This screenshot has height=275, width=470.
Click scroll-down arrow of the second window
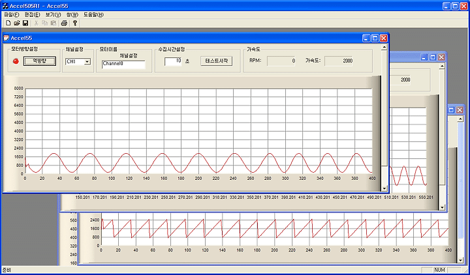(x=442, y=207)
